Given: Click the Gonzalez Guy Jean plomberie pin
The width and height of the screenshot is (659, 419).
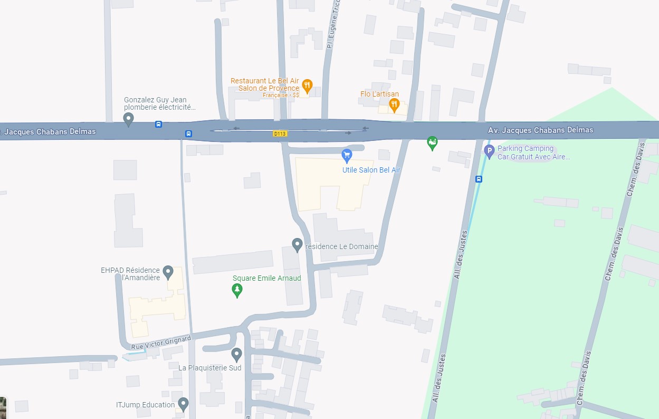Looking at the screenshot, I should (x=128, y=120).
